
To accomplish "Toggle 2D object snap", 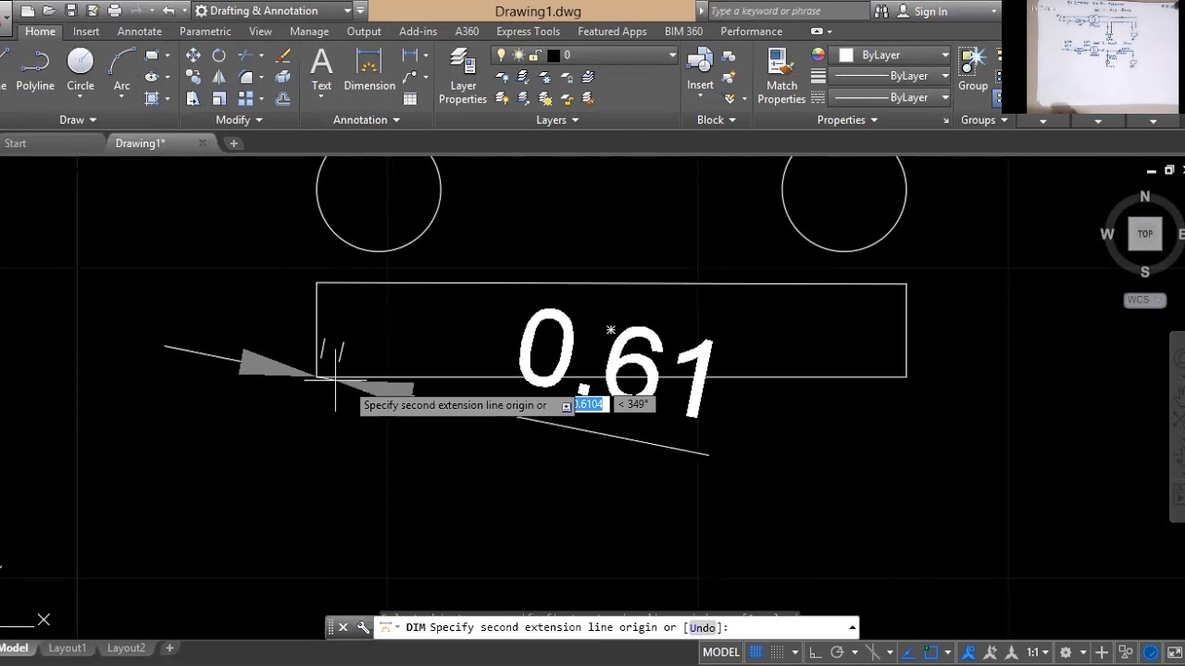I will [932, 652].
